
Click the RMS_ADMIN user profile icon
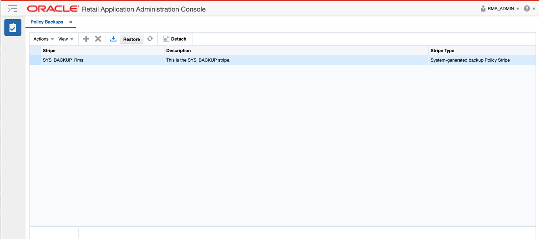point(483,9)
